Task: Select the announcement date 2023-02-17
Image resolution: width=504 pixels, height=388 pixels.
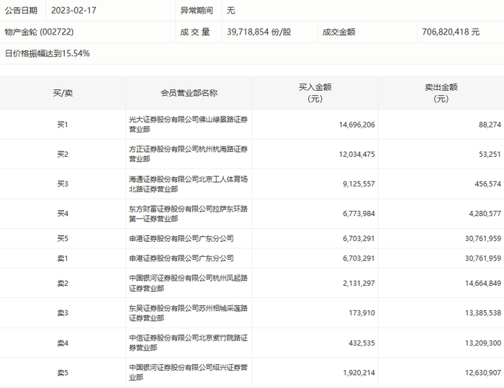Action: (x=73, y=11)
